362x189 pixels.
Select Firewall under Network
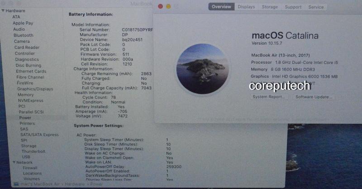[x=30, y=168]
